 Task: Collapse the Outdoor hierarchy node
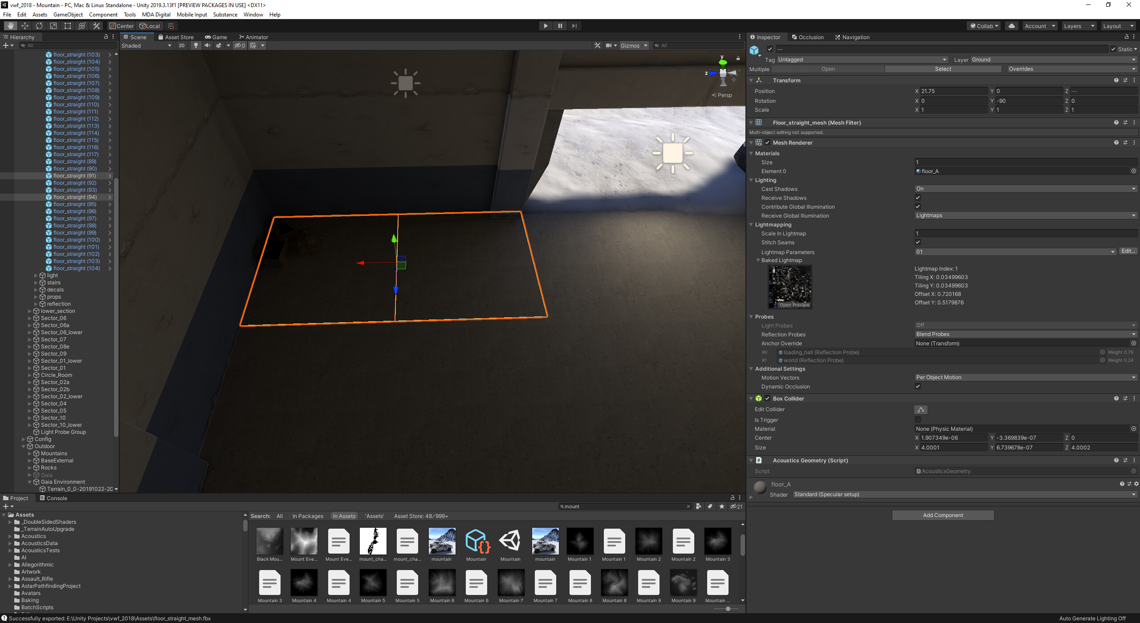coord(24,446)
